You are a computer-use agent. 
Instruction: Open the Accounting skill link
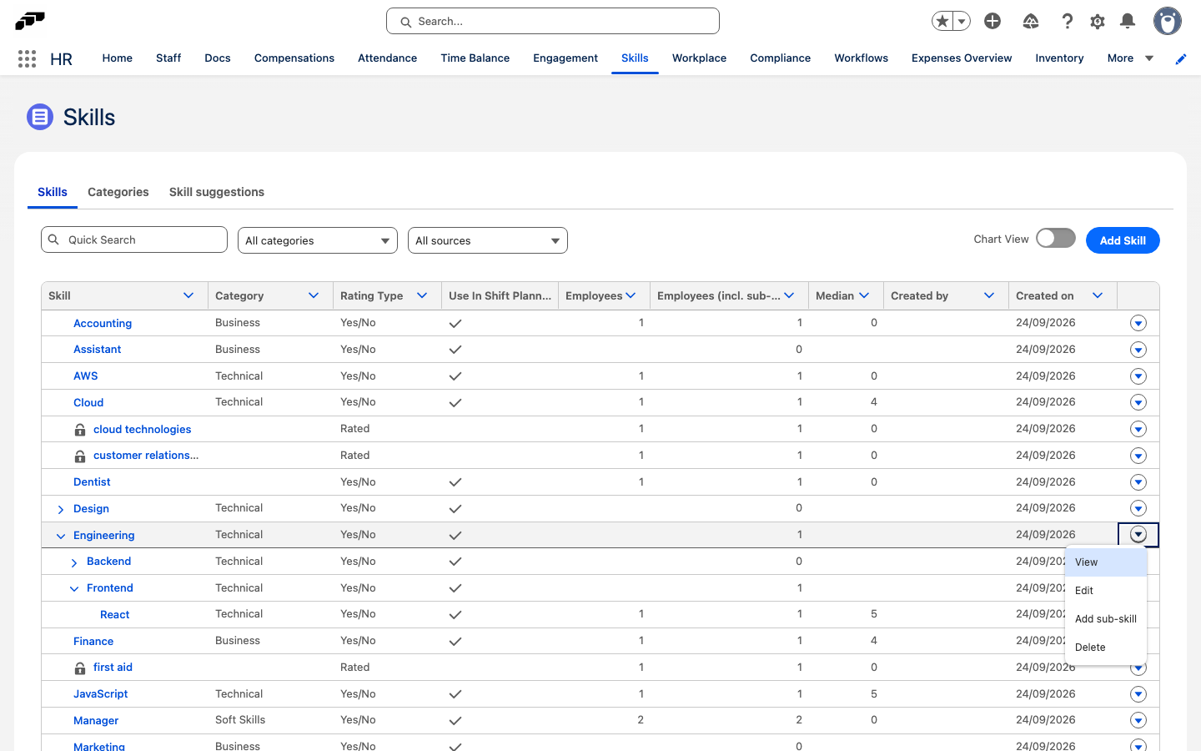click(x=103, y=324)
